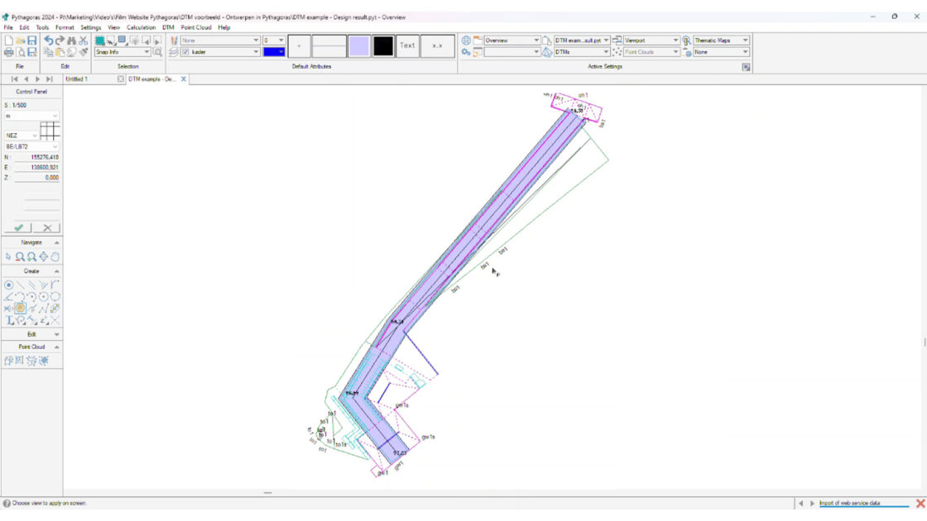
Task: Open the Tools menu
Action: click(42, 28)
